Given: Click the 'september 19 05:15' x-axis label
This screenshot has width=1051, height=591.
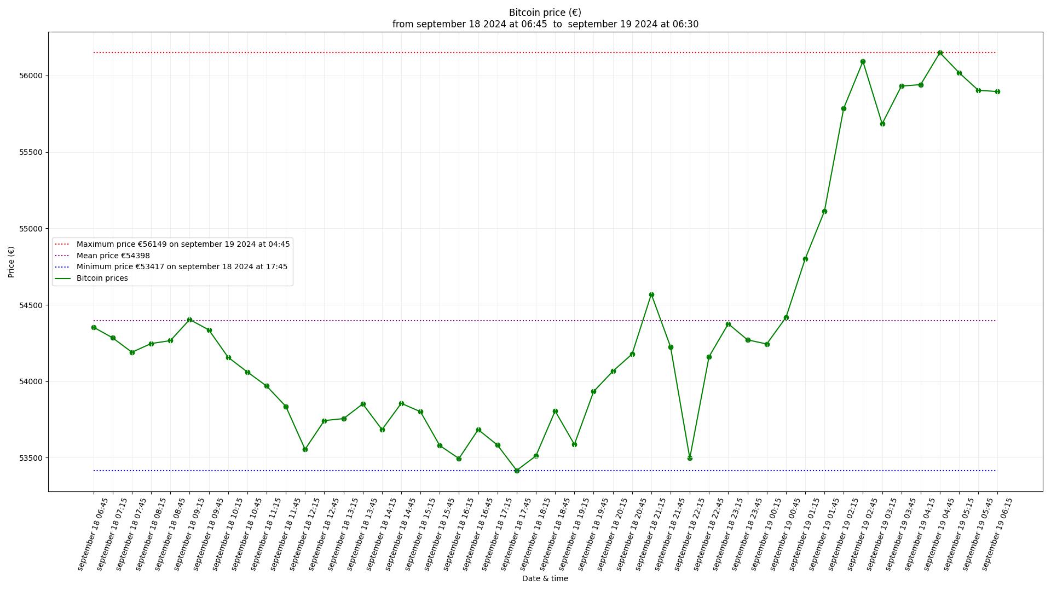Looking at the screenshot, I should pos(958,534).
